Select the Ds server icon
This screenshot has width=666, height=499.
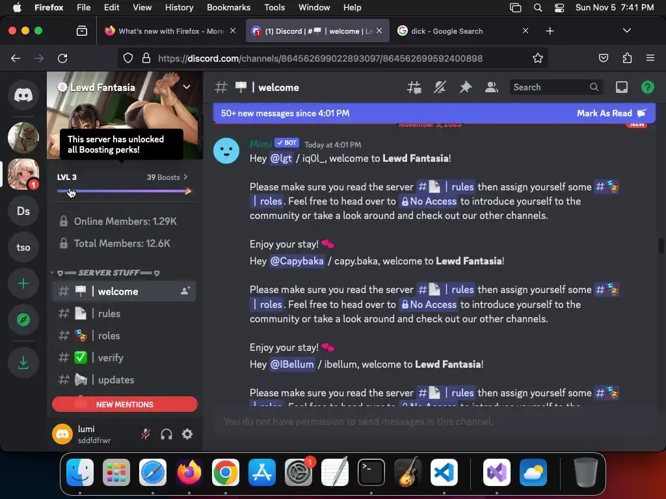click(x=23, y=211)
